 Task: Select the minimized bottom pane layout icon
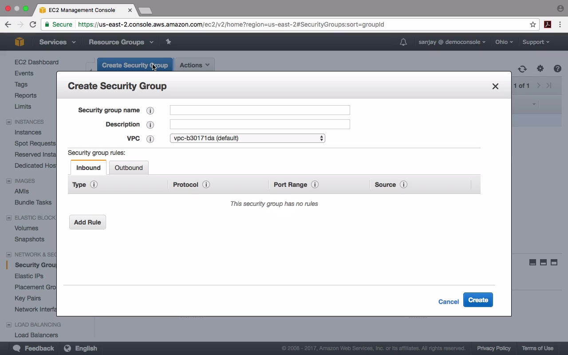click(532, 262)
